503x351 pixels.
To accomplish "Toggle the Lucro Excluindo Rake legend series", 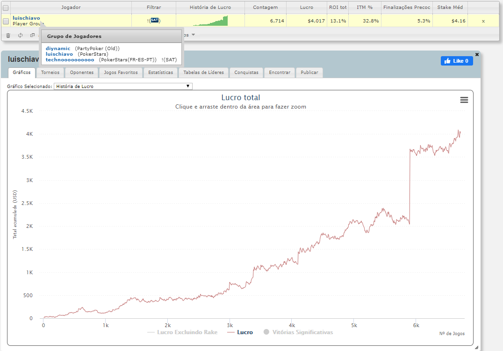I will [182, 332].
